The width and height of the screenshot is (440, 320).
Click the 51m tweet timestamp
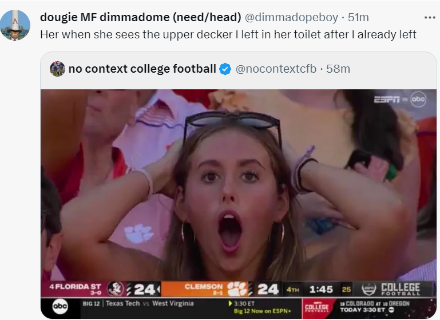click(x=358, y=18)
